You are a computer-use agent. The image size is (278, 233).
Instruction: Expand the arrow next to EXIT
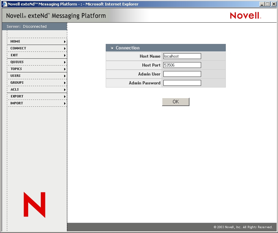pos(65,55)
